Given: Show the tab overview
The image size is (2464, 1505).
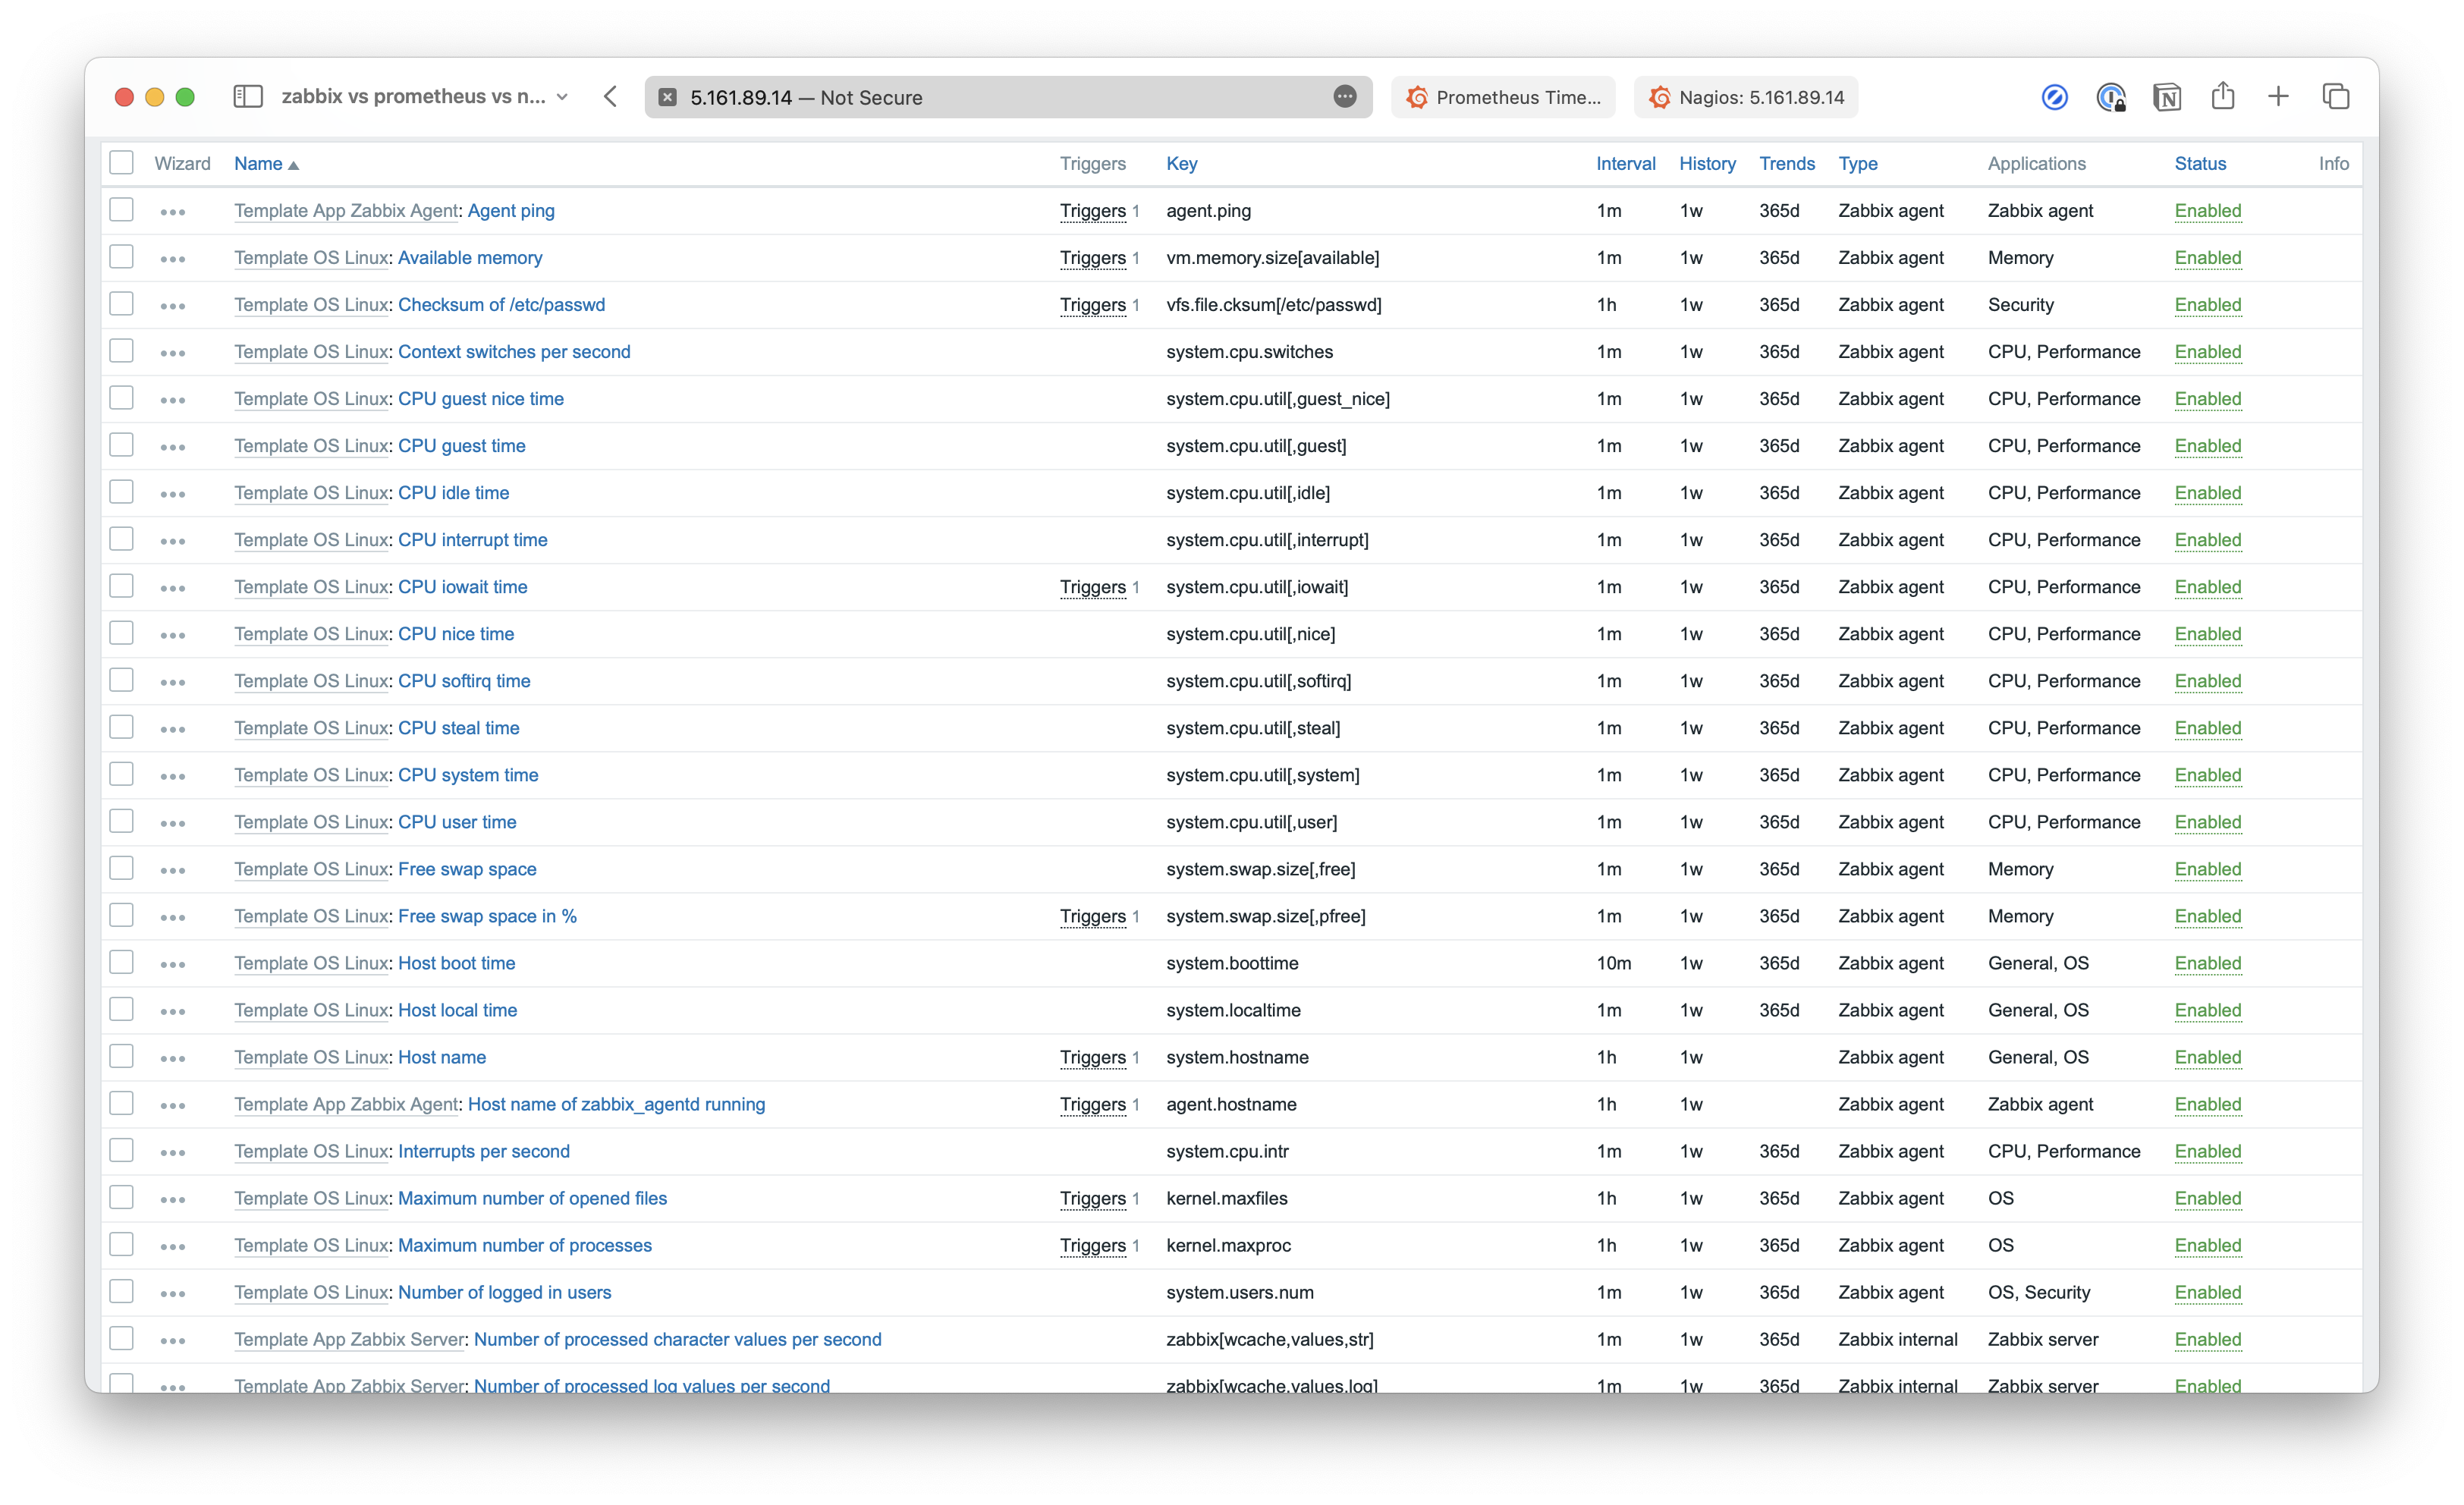Looking at the screenshot, I should click(x=2337, y=96).
